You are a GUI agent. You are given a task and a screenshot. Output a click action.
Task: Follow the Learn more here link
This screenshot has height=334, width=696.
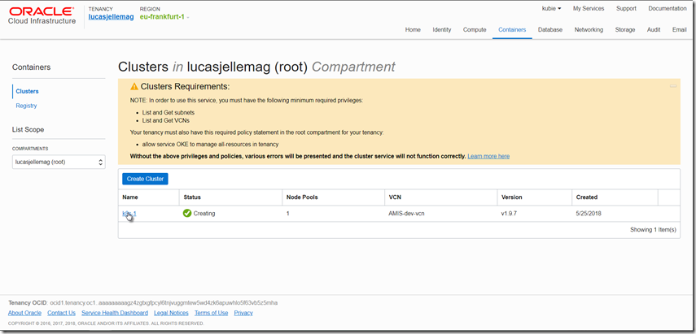[x=488, y=156]
